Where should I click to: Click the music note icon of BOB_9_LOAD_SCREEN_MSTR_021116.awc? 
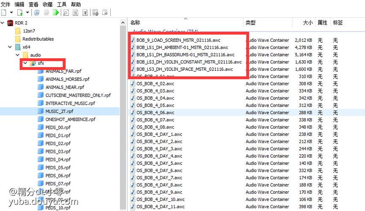click(x=133, y=40)
